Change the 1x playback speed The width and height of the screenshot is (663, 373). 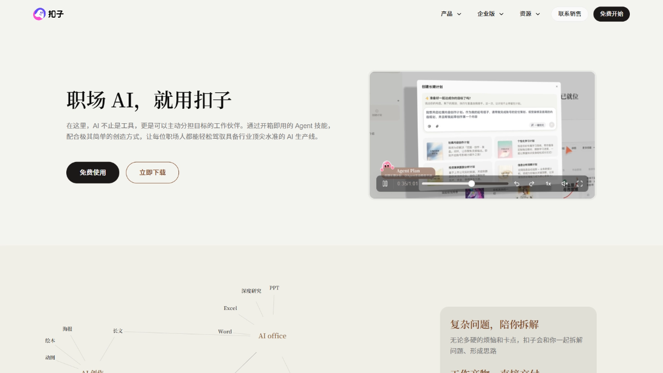coord(548,183)
